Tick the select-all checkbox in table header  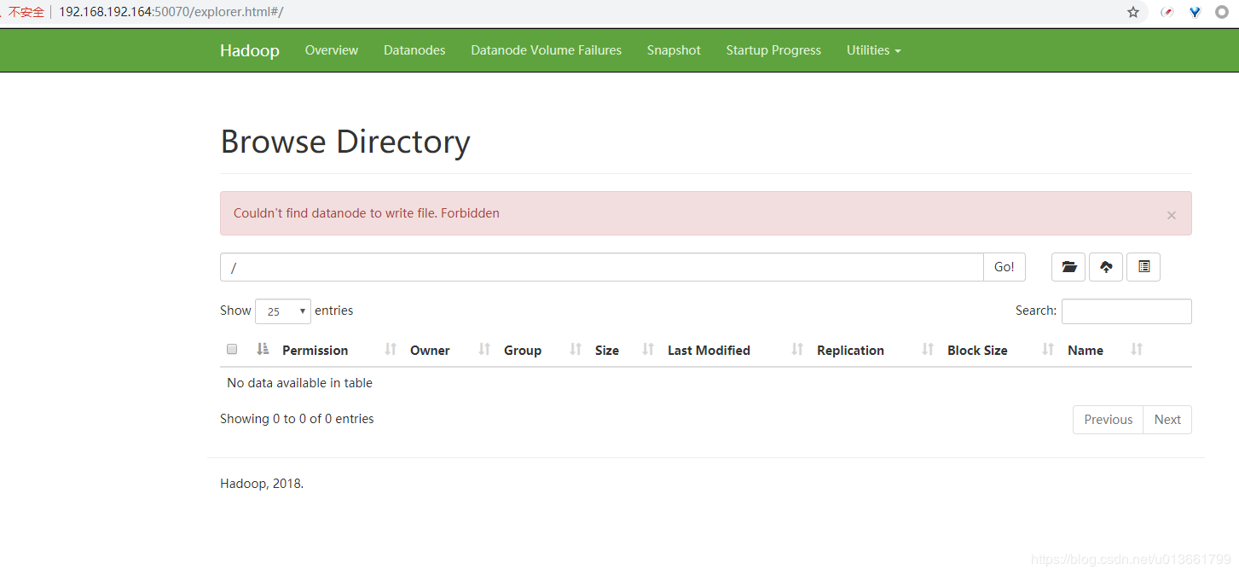[x=232, y=349]
